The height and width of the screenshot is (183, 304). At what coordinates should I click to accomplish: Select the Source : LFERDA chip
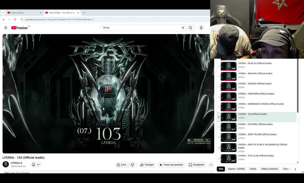point(236,169)
